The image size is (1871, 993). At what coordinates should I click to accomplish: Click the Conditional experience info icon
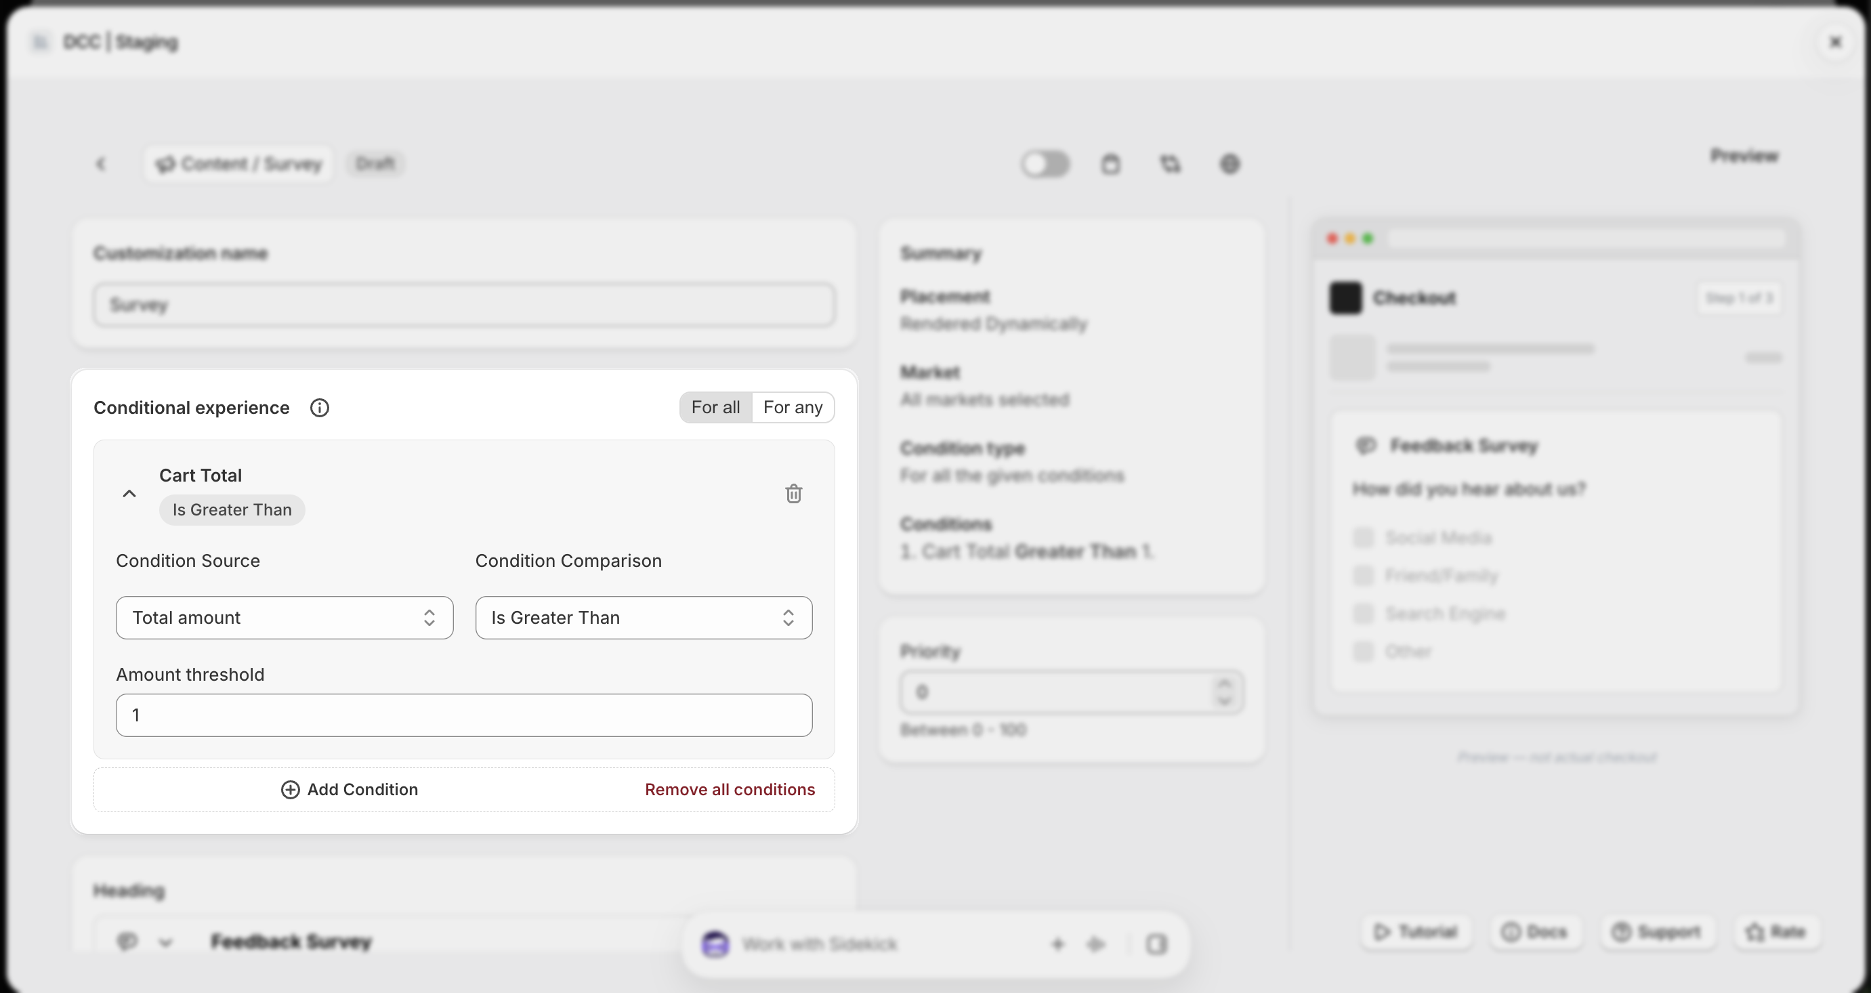click(320, 408)
